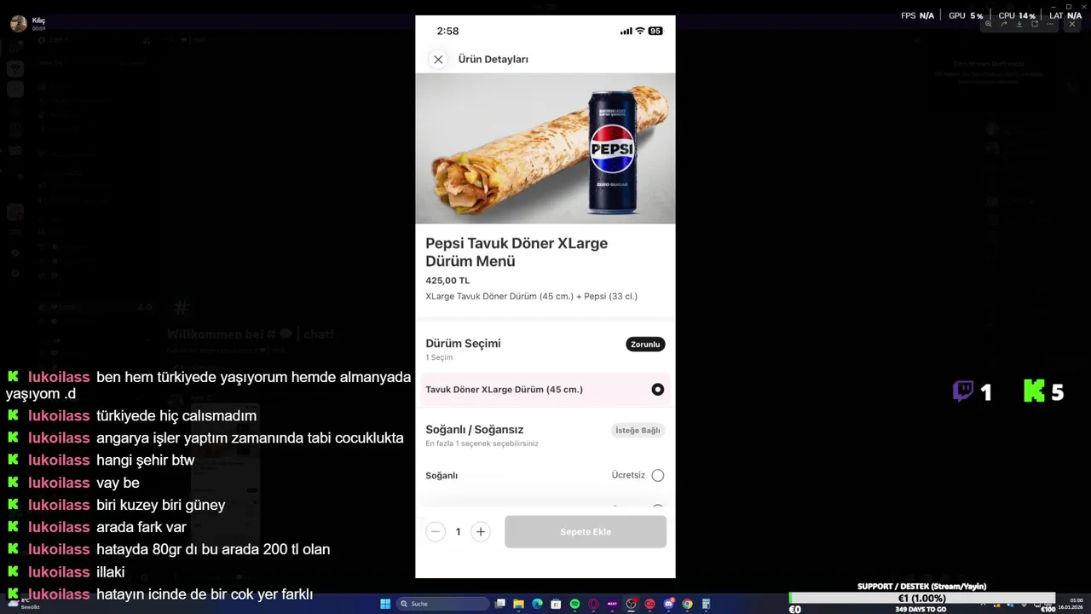
Task: Click the CPU 14 % stat readout
Action: coord(1017,15)
